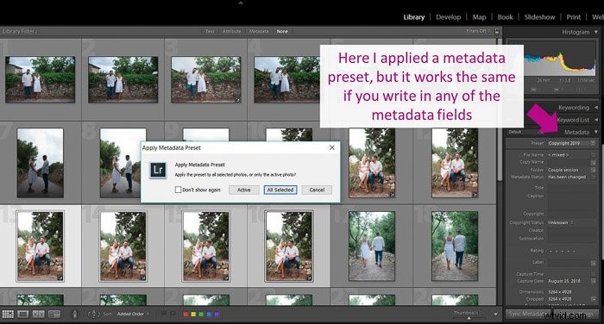Click icon next to Label field
Viewport: 604px width, 324px height.
[594, 263]
